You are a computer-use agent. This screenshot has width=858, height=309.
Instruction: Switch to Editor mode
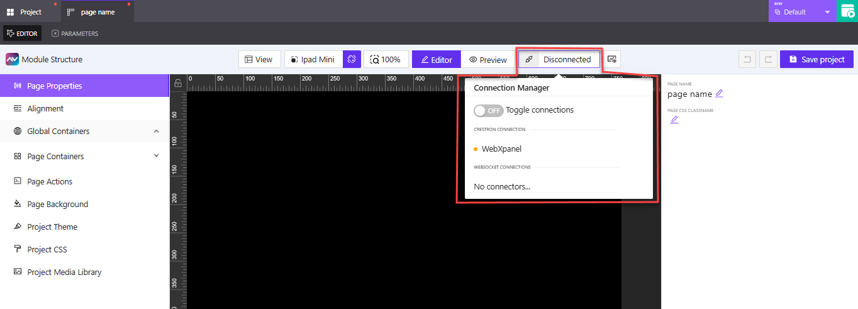tap(437, 60)
